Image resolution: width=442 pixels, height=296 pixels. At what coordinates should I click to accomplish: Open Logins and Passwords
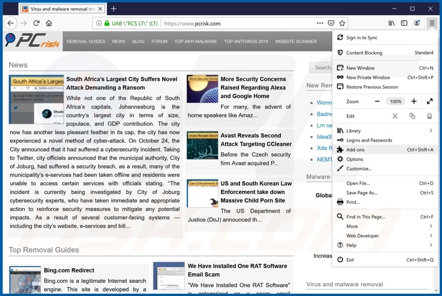(385, 140)
